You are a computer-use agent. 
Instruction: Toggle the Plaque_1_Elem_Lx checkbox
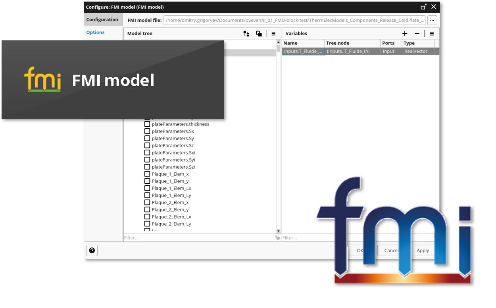[147, 188]
